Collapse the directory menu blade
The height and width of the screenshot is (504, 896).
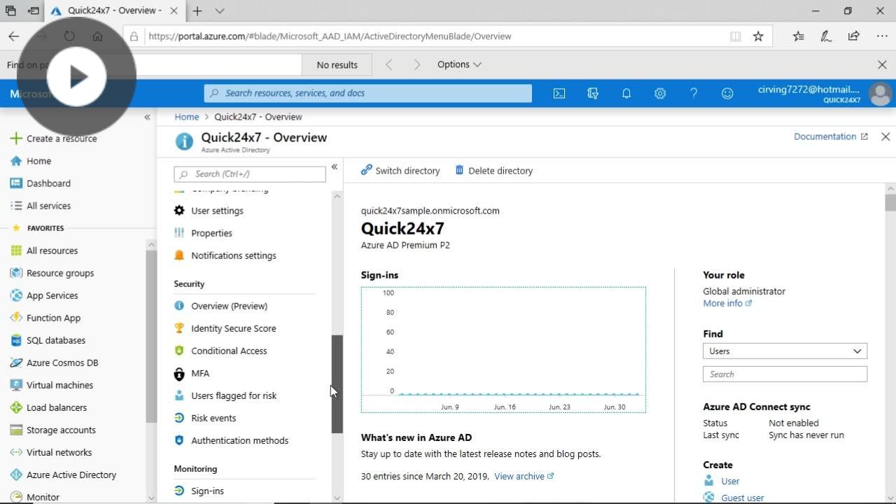pyautogui.click(x=335, y=167)
